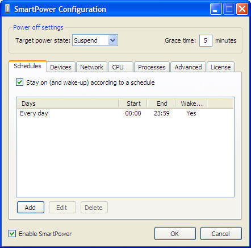
Task: Click the End column header
Action: point(161,104)
